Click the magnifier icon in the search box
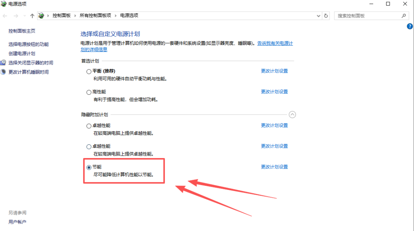This screenshot has width=414, height=231. pyautogui.click(x=403, y=16)
